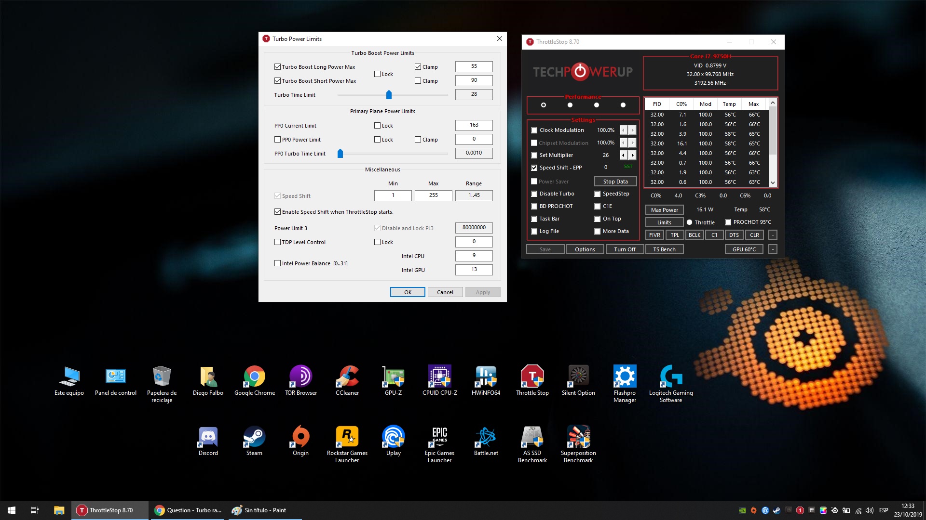Click the TS Bench button
The image size is (926, 520).
click(664, 249)
